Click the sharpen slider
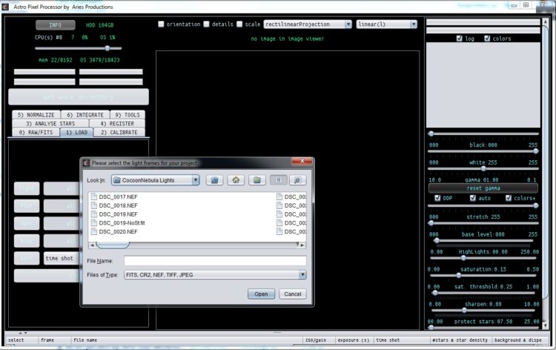 tap(483, 293)
